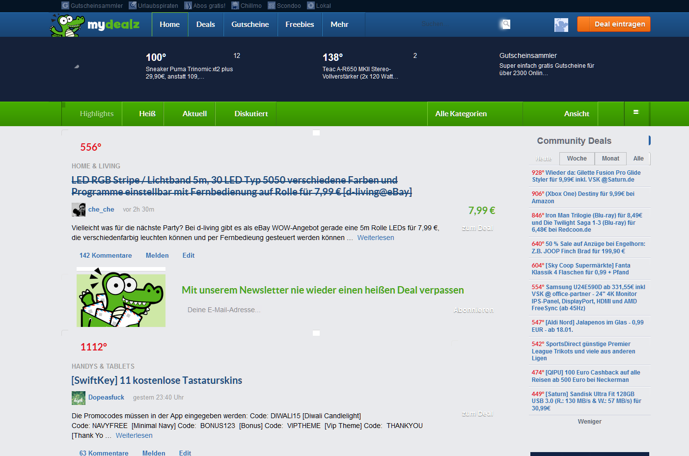Go to the Home menu item
The height and width of the screenshot is (456, 689).
click(169, 25)
